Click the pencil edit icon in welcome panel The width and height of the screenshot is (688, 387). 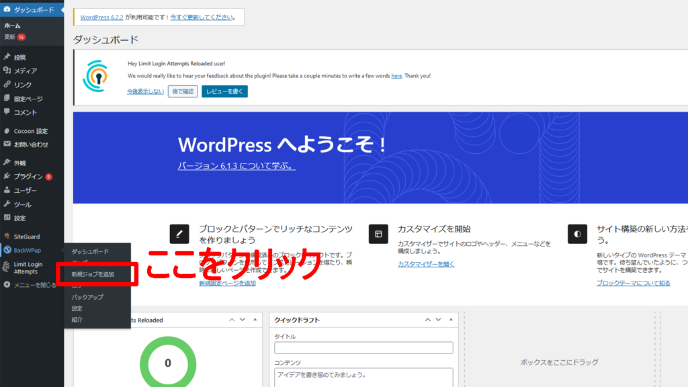pos(179,234)
